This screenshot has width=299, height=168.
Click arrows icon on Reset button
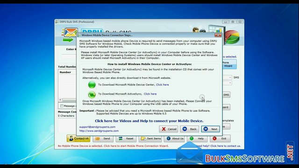[x=121, y=139]
